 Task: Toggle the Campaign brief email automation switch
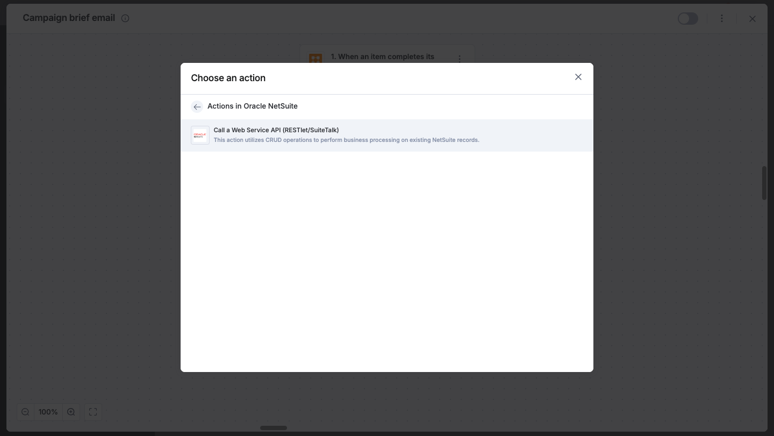(x=687, y=18)
